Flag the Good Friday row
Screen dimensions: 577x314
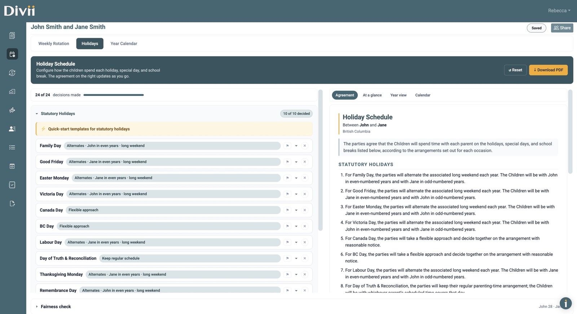pos(287,162)
